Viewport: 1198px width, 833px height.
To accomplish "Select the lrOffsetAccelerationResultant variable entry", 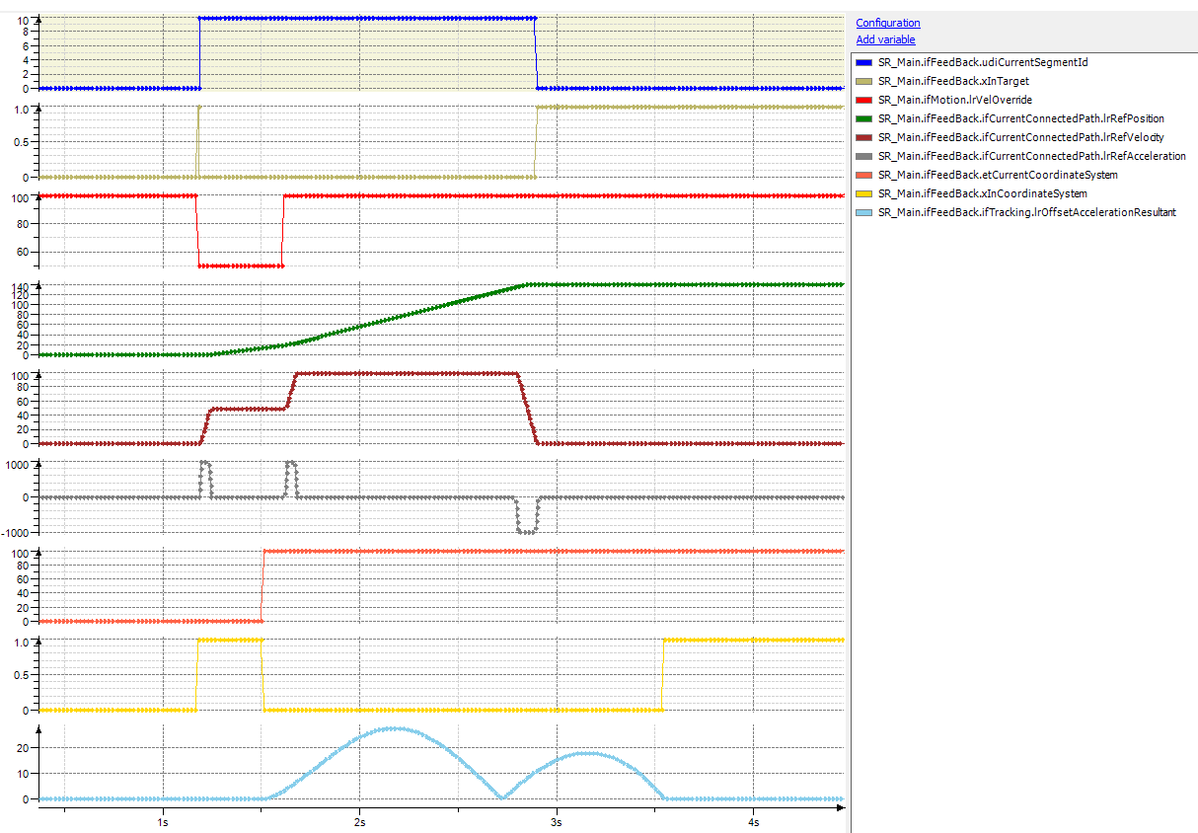I will click(x=1026, y=212).
